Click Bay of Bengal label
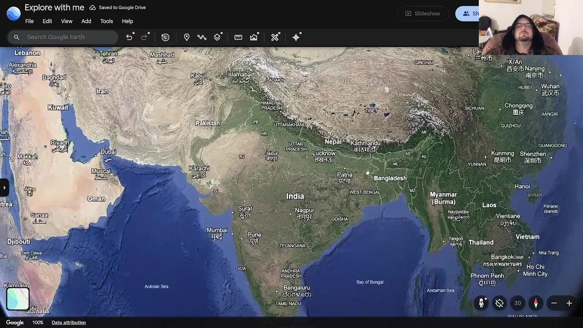Image resolution: width=583 pixels, height=328 pixels. 370,282
